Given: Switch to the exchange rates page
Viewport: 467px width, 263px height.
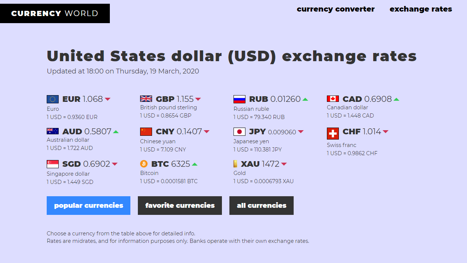Looking at the screenshot, I should 421,9.
